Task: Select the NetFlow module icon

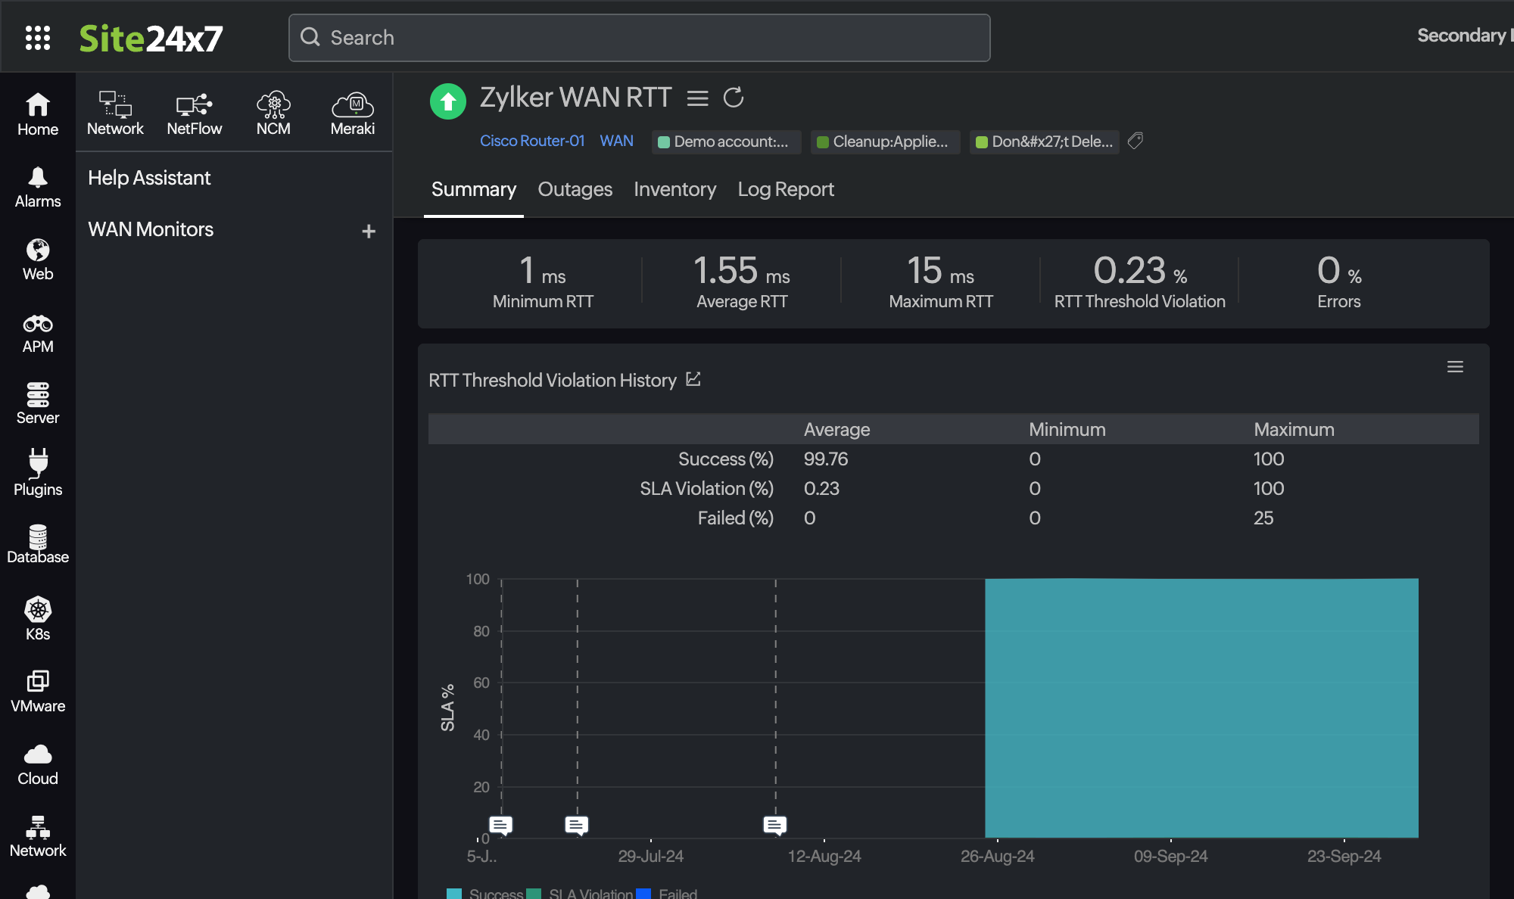Action: pyautogui.click(x=194, y=112)
